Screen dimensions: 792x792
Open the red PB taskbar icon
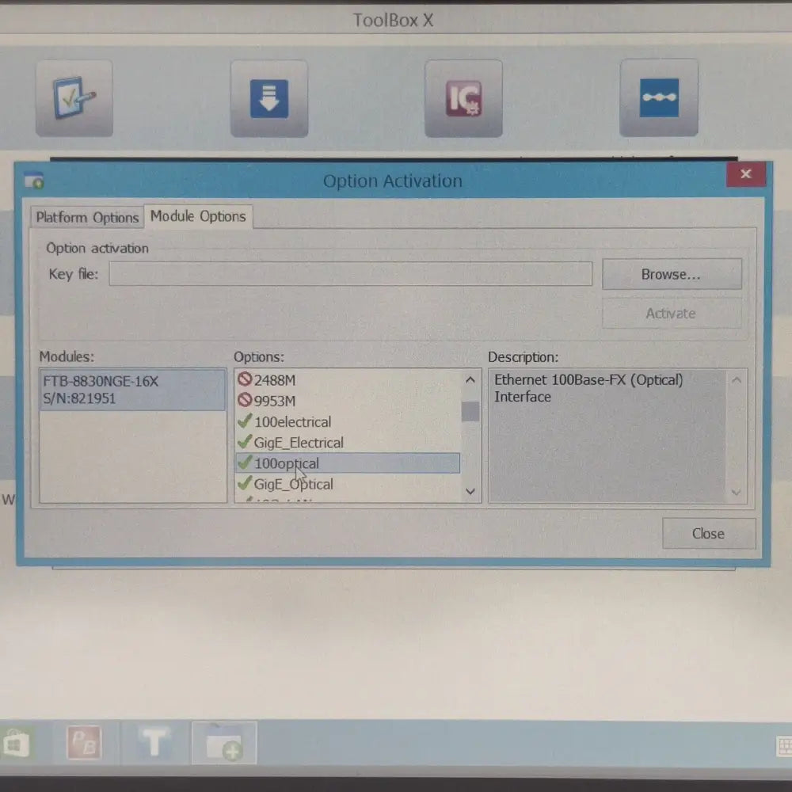click(83, 744)
